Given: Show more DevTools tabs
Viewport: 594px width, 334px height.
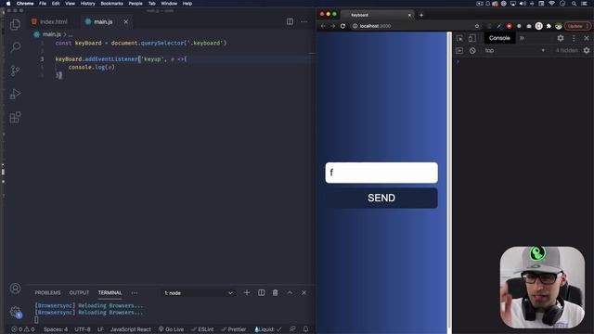Looking at the screenshot, I should pos(522,38).
